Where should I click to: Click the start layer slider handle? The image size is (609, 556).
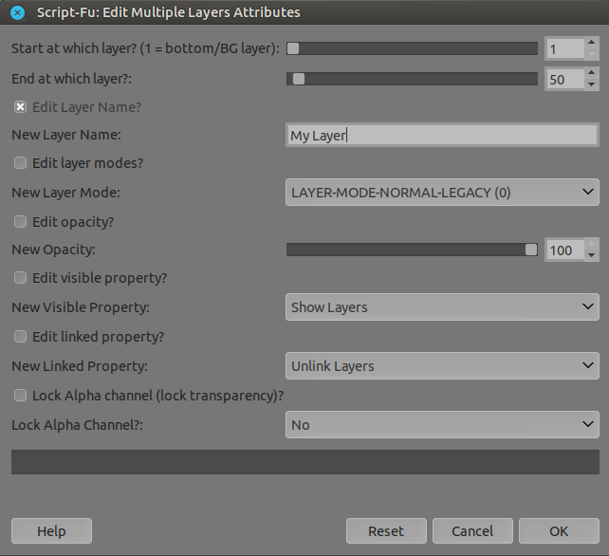point(293,48)
